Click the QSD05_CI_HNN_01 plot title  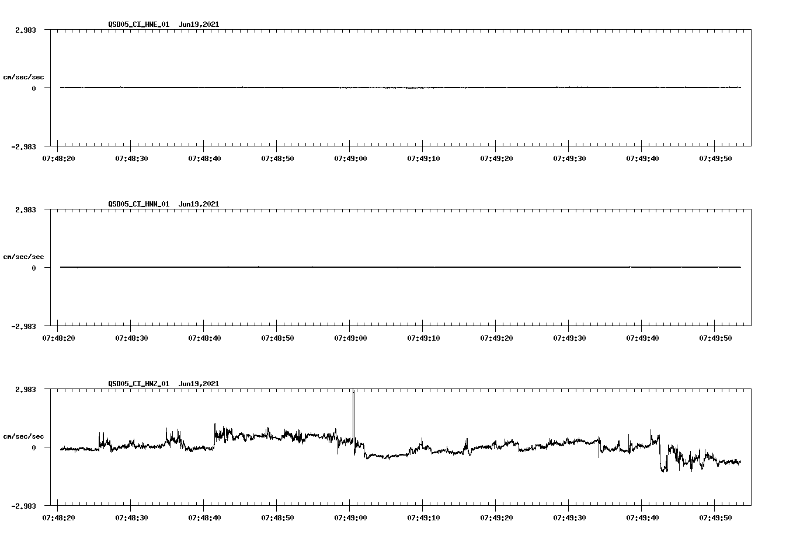point(164,204)
